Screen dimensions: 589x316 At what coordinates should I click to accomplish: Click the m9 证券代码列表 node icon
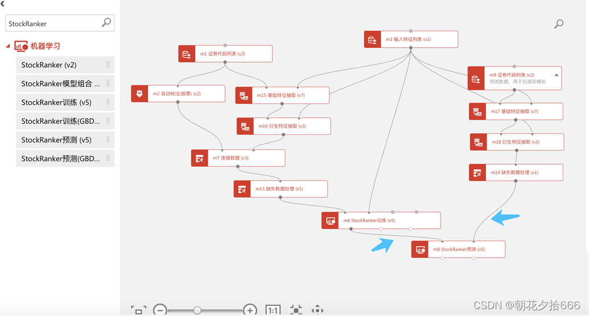click(x=476, y=79)
